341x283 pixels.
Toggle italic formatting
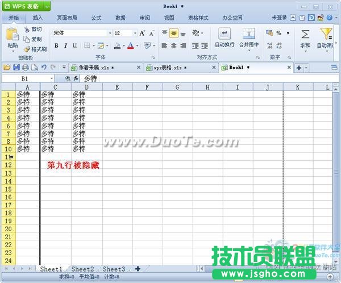tap(65, 45)
